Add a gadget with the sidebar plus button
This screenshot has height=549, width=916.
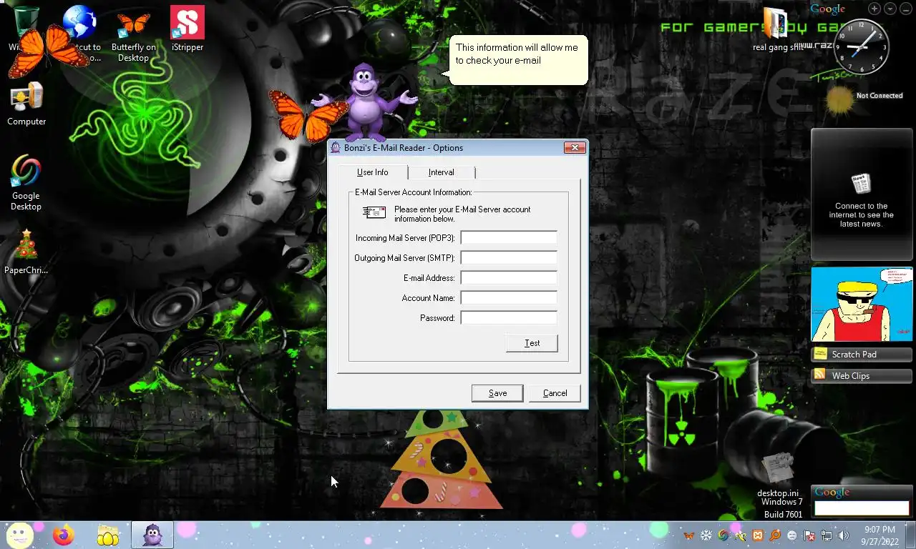(874, 9)
